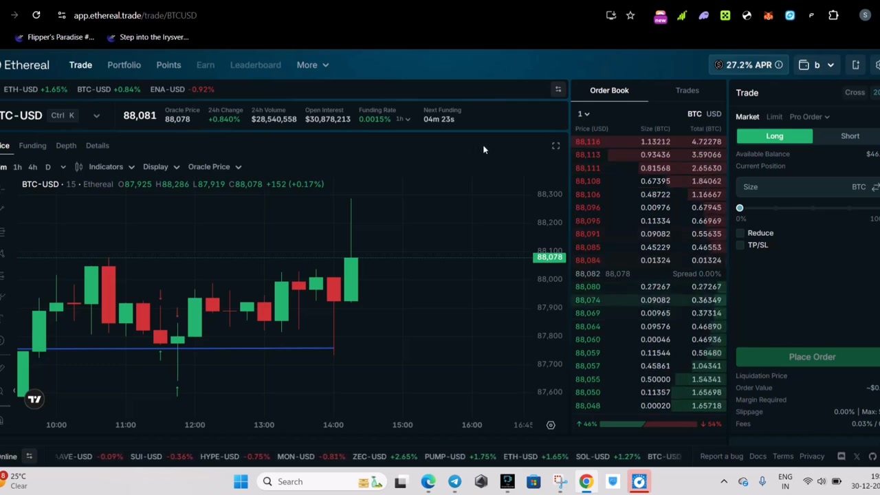Open Telegram from the taskbar

coord(454,481)
